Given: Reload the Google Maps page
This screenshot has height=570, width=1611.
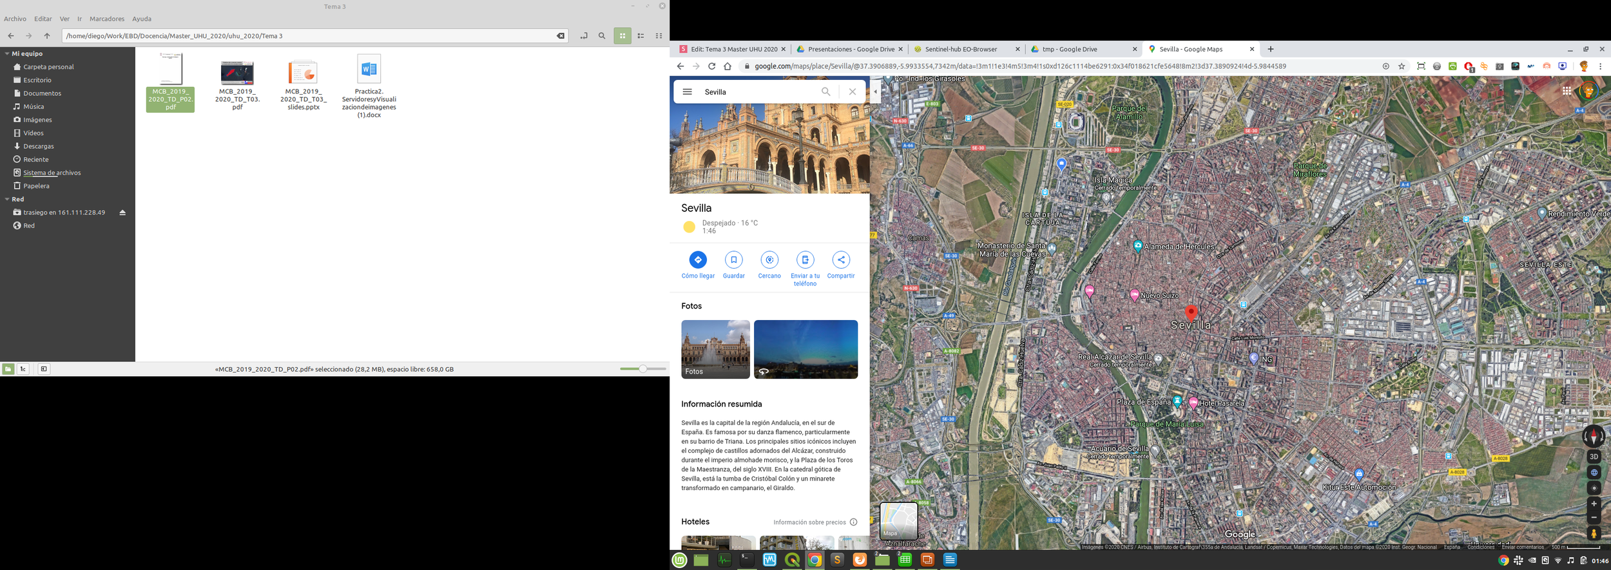Looking at the screenshot, I should pos(711,66).
